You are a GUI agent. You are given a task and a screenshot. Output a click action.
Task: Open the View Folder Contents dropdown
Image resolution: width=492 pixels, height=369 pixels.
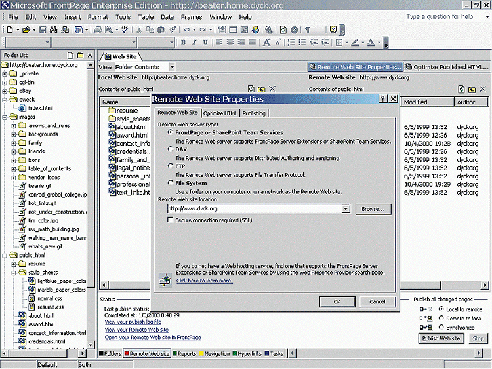172,67
